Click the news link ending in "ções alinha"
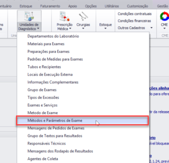The height and width of the screenshot is (163, 169). [x=159, y=88]
